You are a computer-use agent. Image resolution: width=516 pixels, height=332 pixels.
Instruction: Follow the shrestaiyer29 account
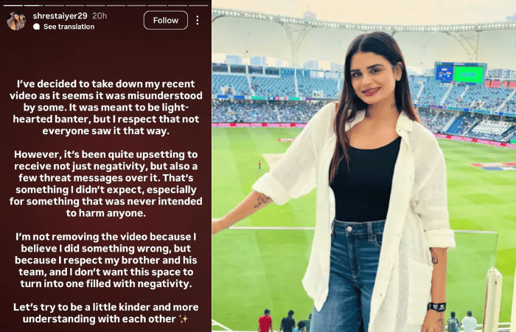(166, 21)
